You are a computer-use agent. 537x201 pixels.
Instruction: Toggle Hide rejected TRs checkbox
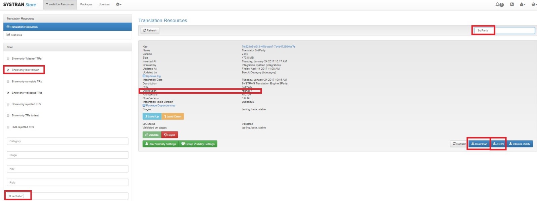click(x=8, y=127)
